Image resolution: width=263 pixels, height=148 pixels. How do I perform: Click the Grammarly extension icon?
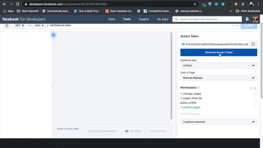point(223,4)
